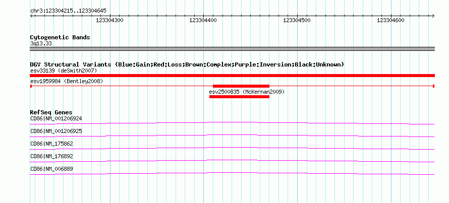Click the esv2500835 (McKernan2009) label

[x=247, y=92]
